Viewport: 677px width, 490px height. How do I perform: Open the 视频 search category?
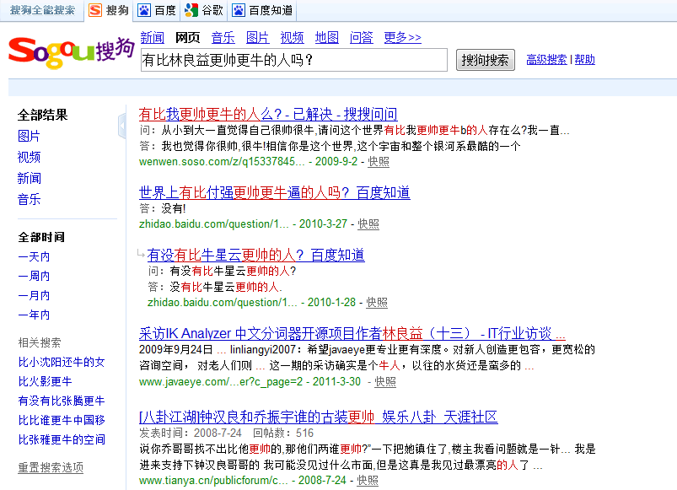point(293,38)
